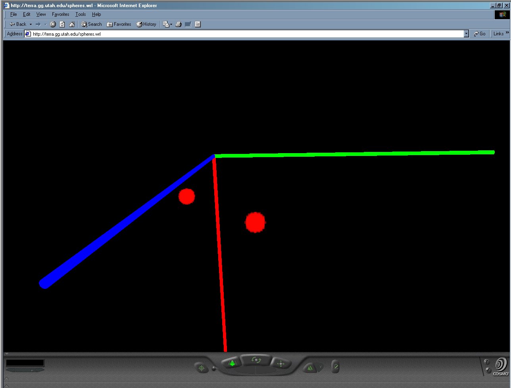Expand the Back button history arrow
This screenshot has width=511, height=388.
click(31, 24)
